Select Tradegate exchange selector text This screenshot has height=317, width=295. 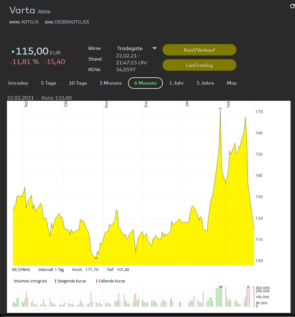click(x=130, y=49)
